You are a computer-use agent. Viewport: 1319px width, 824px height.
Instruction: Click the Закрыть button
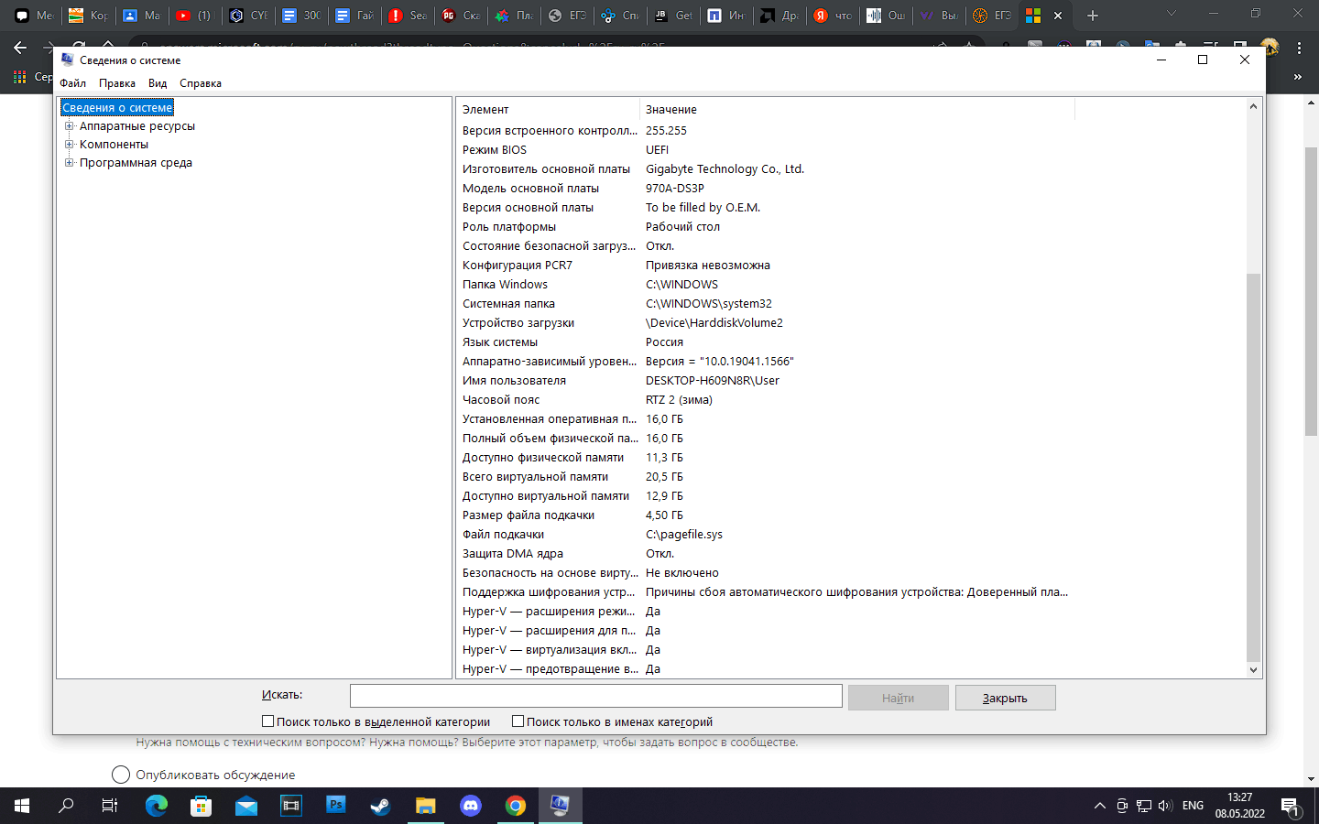(1006, 698)
